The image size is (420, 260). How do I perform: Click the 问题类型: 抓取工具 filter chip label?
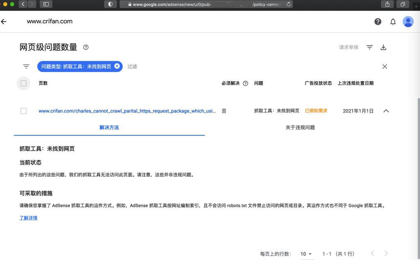click(76, 66)
